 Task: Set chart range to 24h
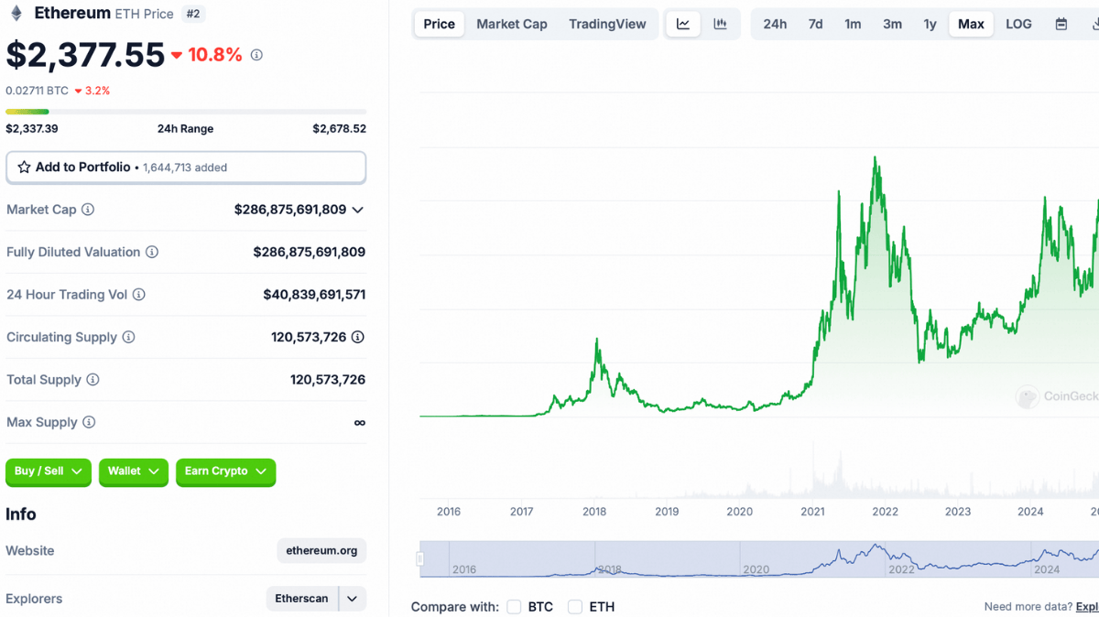[x=775, y=24]
